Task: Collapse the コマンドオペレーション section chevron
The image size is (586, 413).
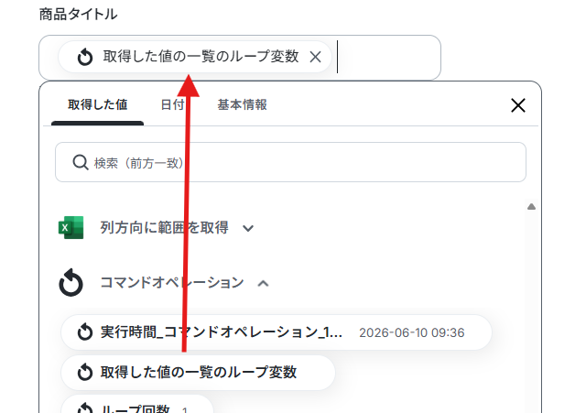Action: tap(263, 283)
